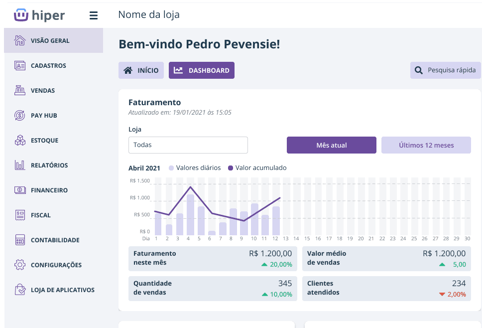Click the Faturamento neste mês card
Viewport: 482px width, 328px height.
coord(213,258)
